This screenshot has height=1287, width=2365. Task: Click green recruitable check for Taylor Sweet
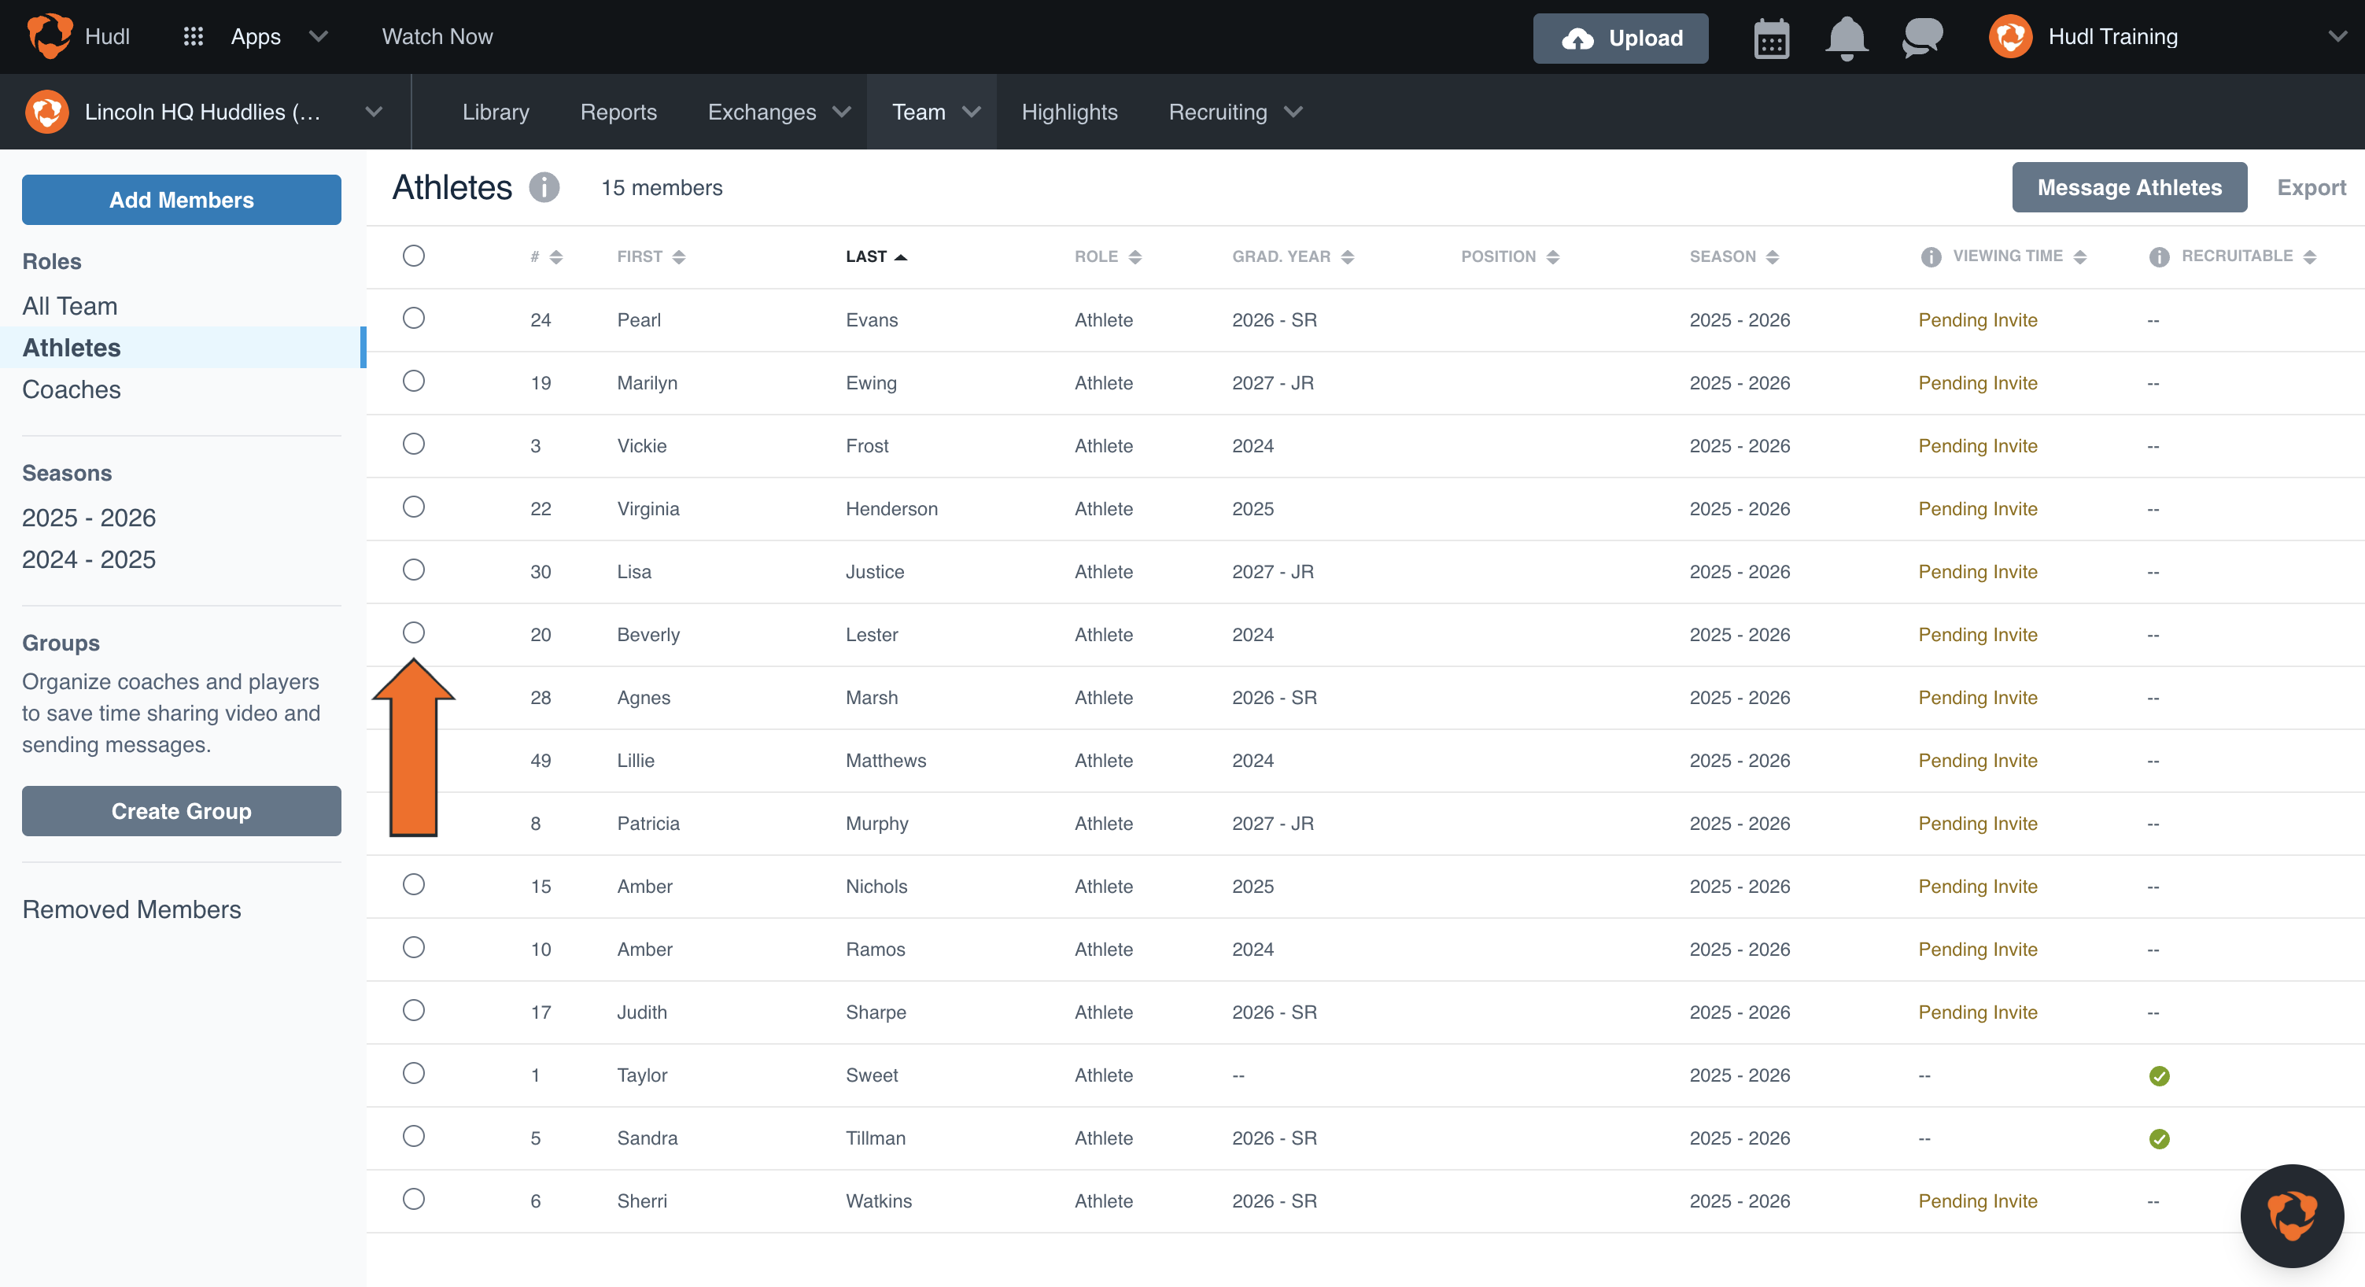2160,1076
